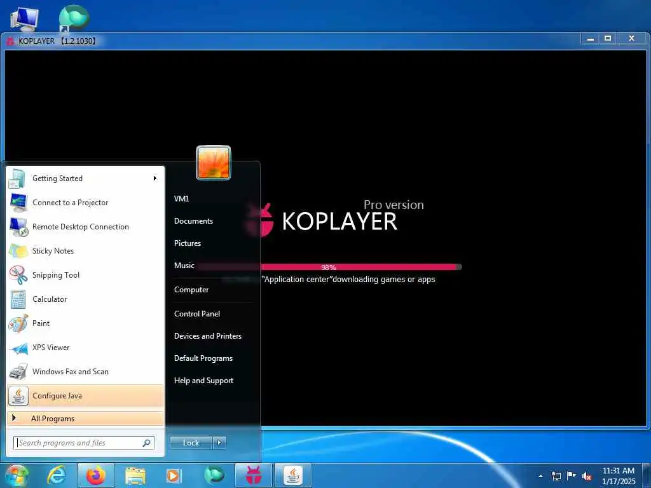Open Default Programs
The image size is (651, 488).
point(203,358)
